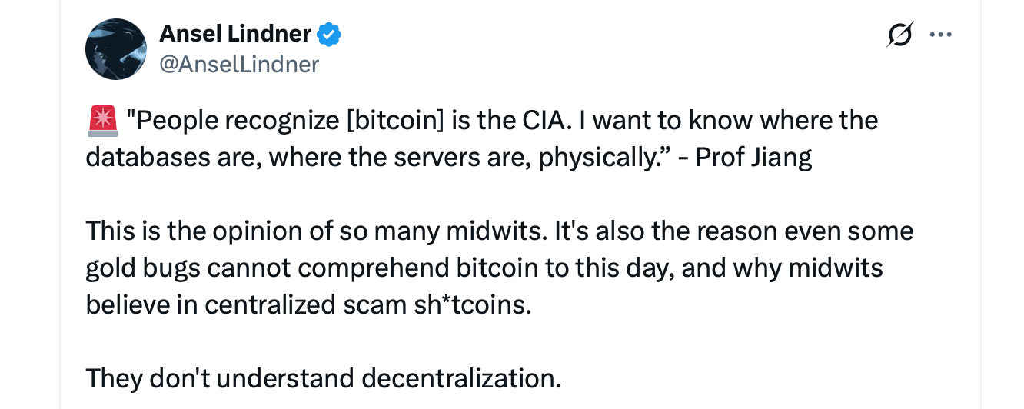Click the display name Ansel Lindner
The image size is (1024, 409).
pyautogui.click(x=234, y=35)
